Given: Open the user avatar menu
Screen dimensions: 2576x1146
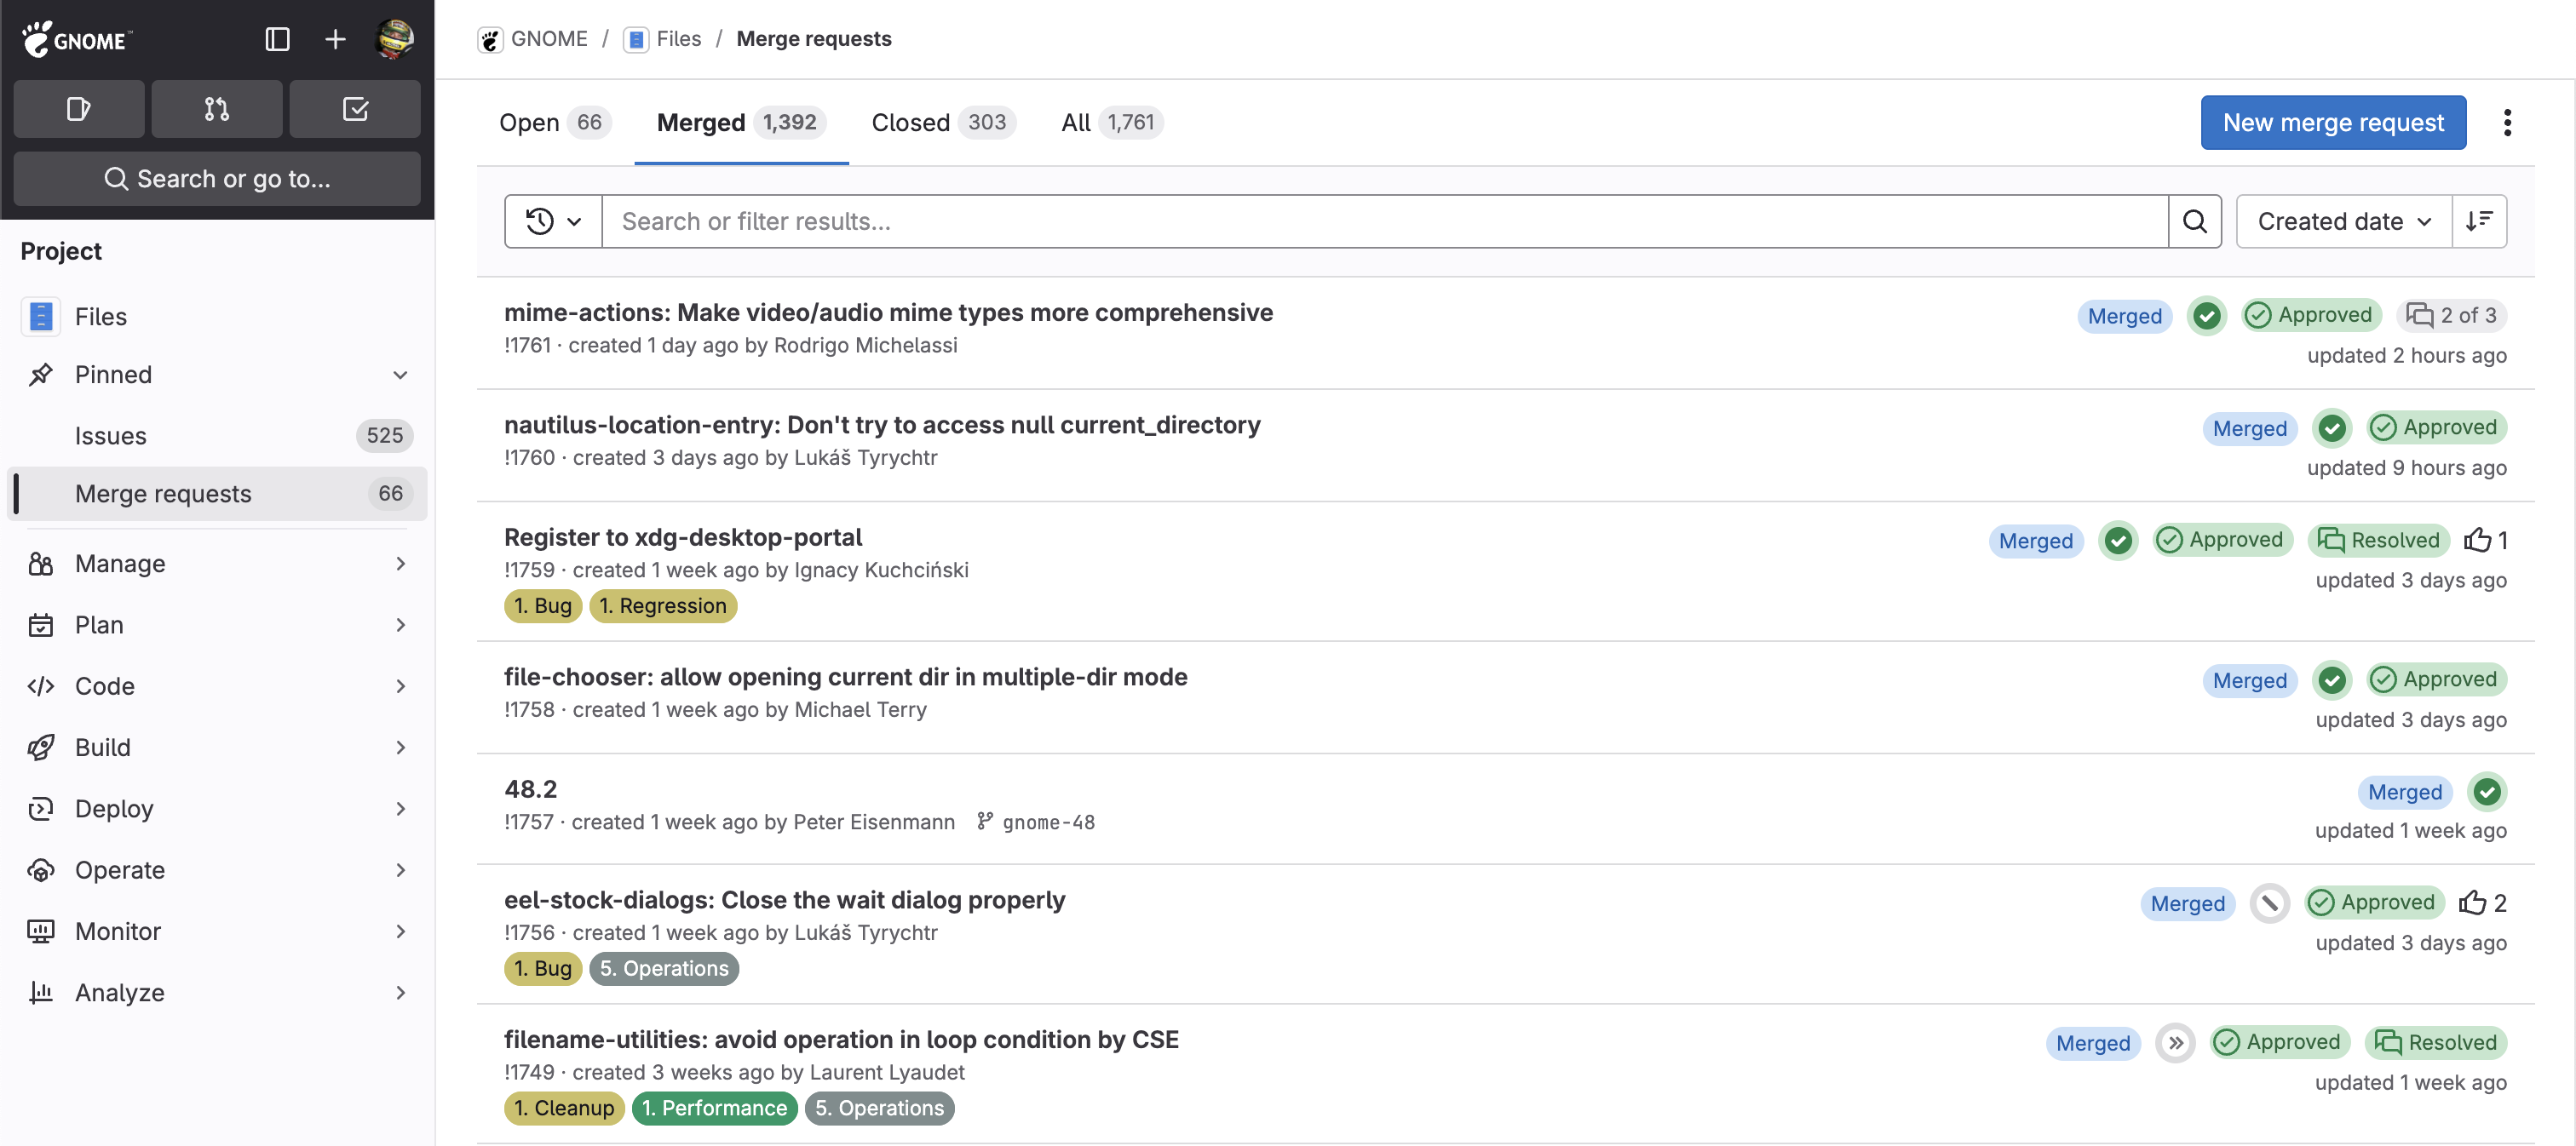Looking at the screenshot, I should tap(394, 39).
